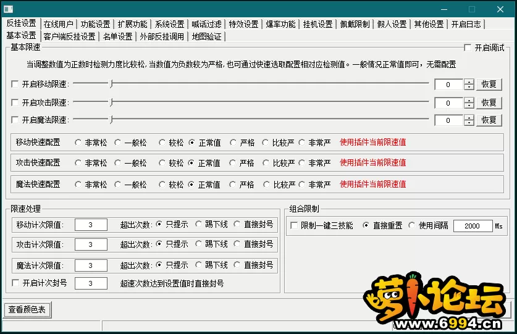Minimize the settings window
This screenshot has height=334, width=517.
pyautogui.click(x=443, y=9)
